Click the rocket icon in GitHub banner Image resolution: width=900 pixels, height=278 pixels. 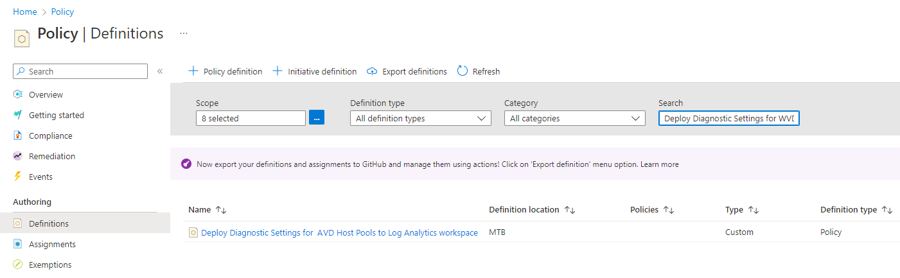tap(186, 164)
